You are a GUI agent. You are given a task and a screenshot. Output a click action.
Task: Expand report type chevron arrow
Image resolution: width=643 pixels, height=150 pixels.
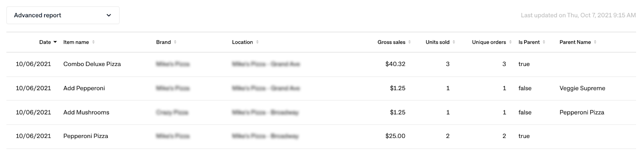pos(109,15)
